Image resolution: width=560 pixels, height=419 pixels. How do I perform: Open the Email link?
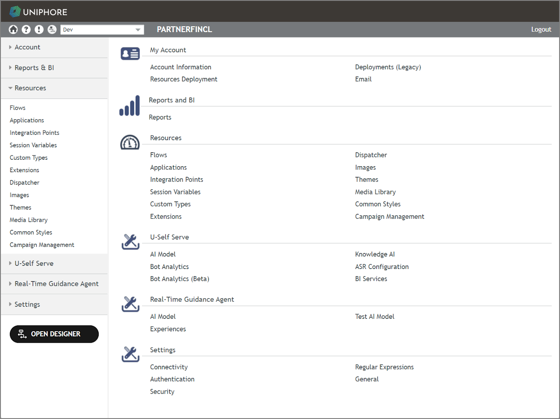pyautogui.click(x=364, y=79)
